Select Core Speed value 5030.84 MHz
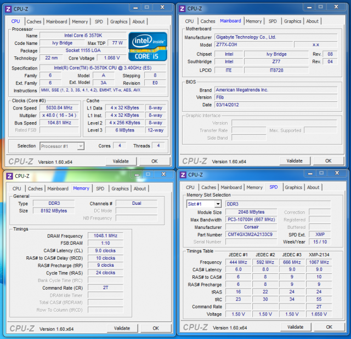 click(59, 108)
